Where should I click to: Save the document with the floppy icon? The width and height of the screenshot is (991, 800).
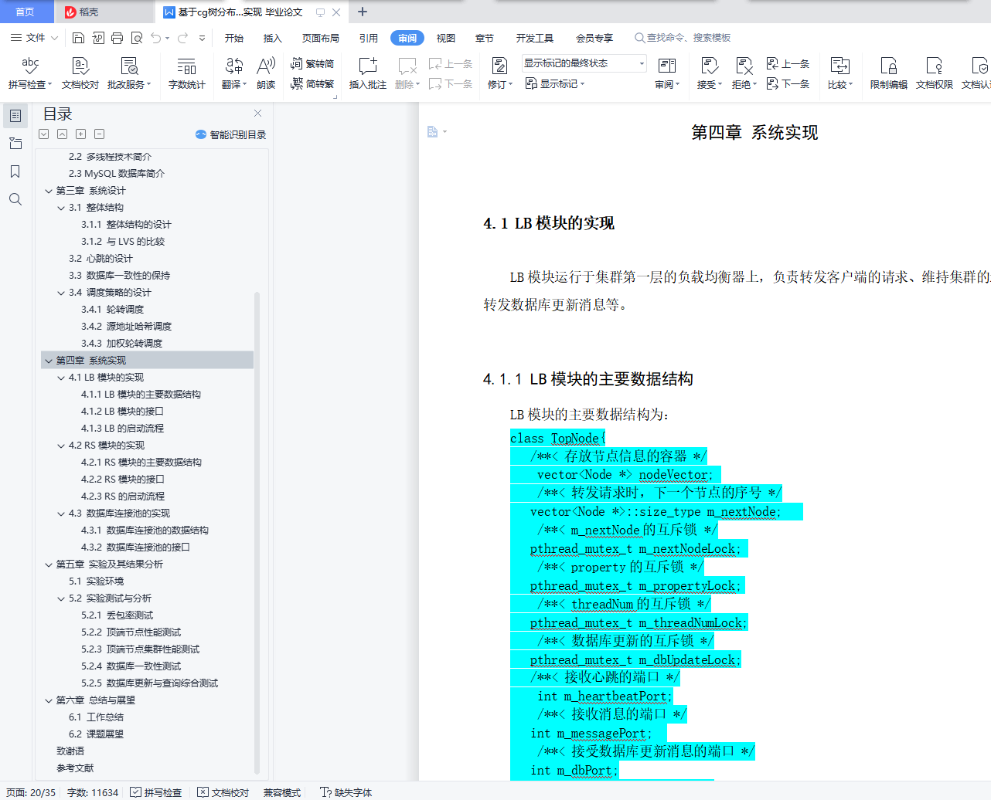[x=78, y=38]
